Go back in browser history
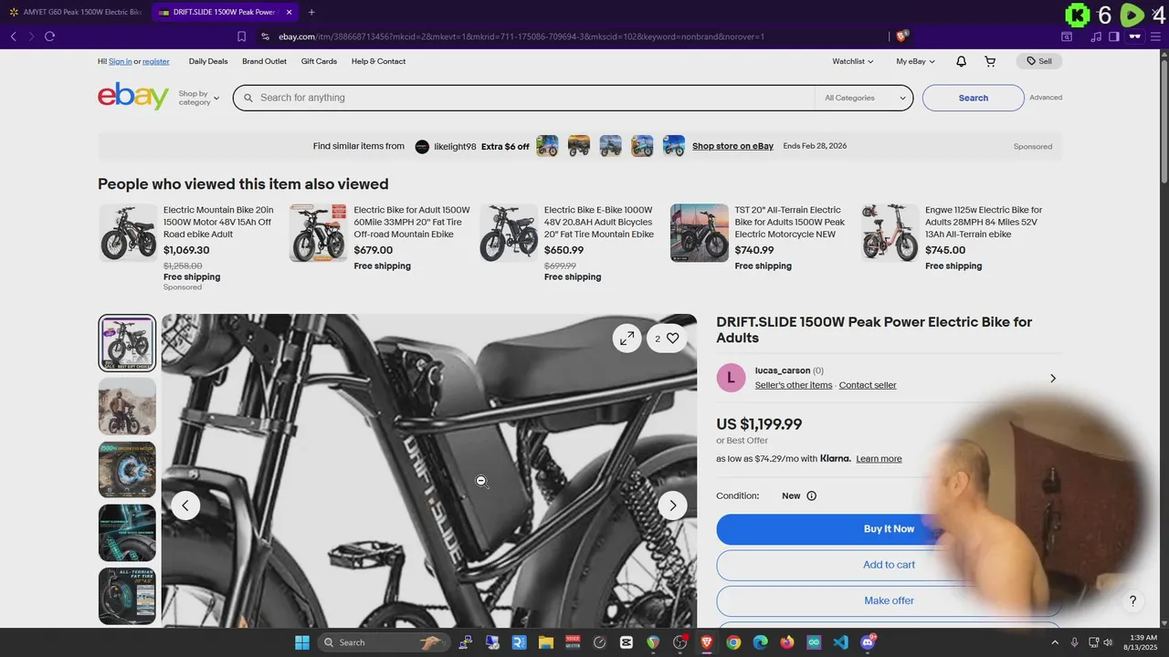The height and width of the screenshot is (657, 1169). pos(14,36)
